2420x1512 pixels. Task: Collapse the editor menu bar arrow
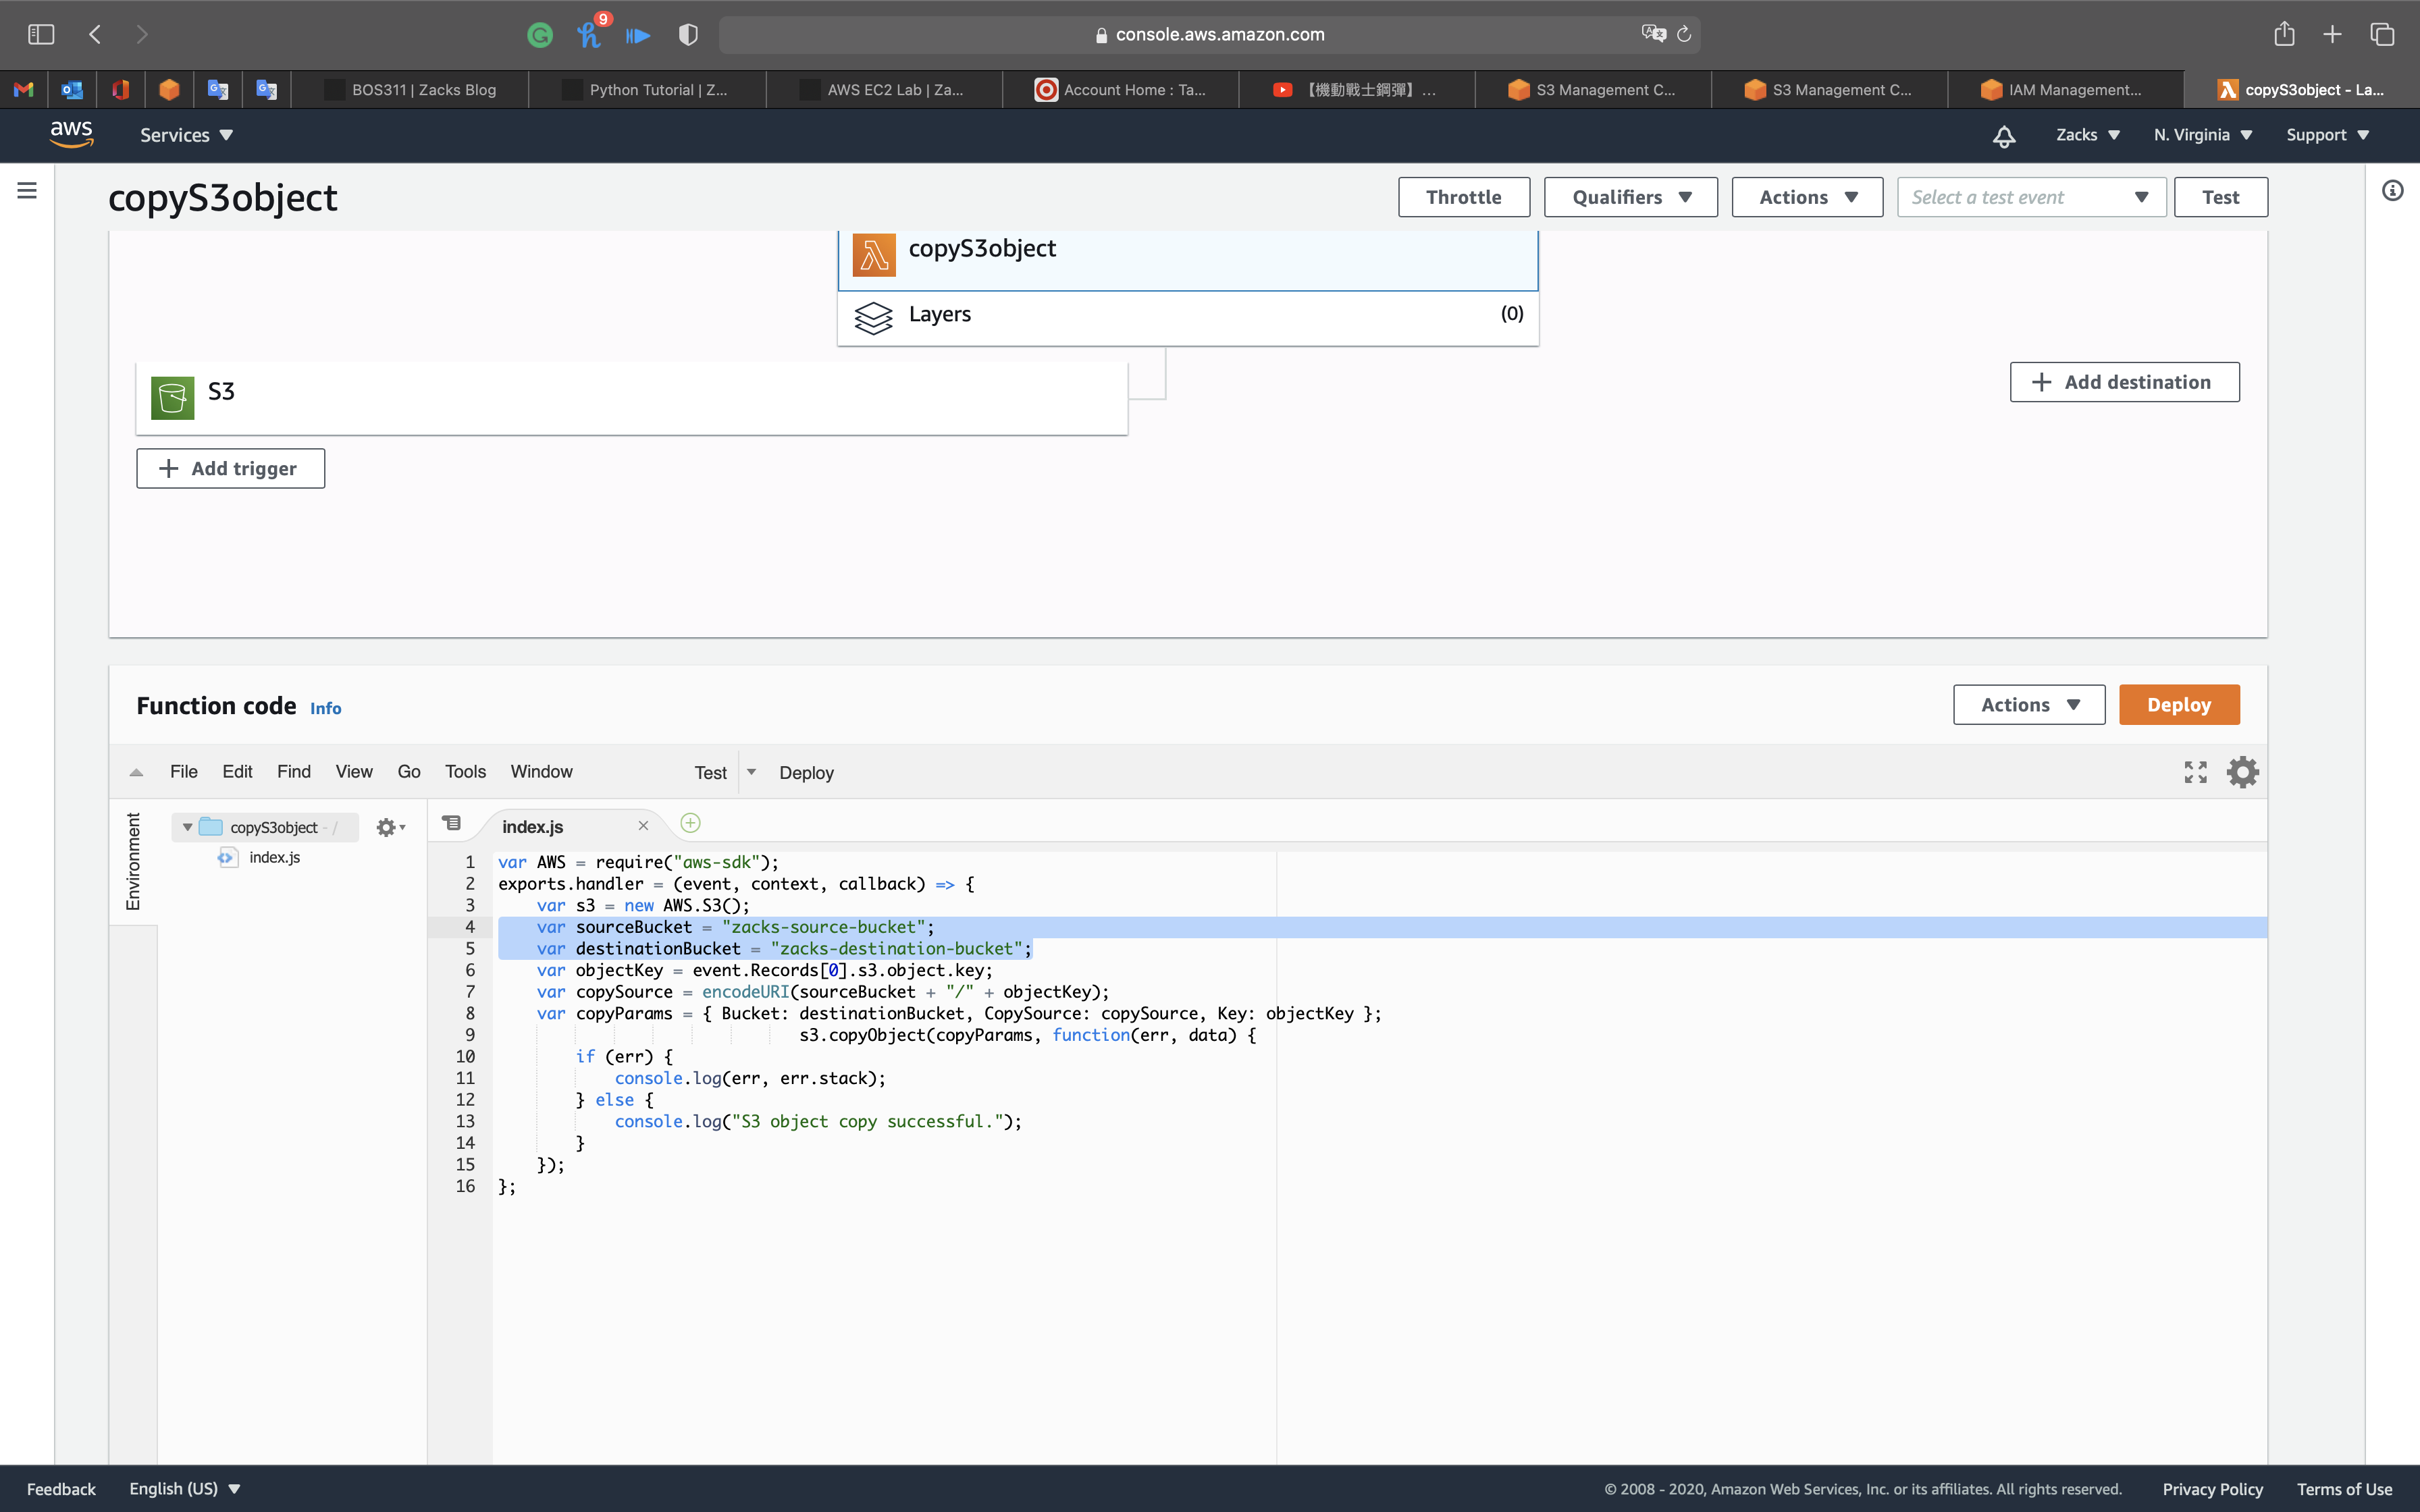coord(137,772)
